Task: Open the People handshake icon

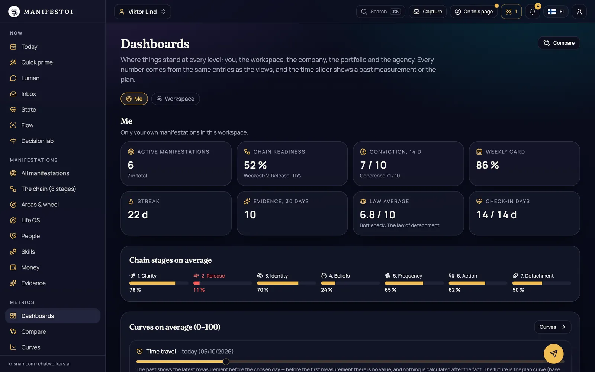Action: (13, 236)
